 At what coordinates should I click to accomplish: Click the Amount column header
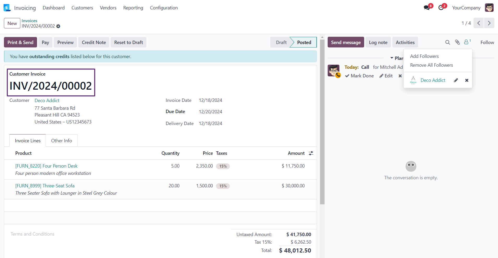(296, 153)
